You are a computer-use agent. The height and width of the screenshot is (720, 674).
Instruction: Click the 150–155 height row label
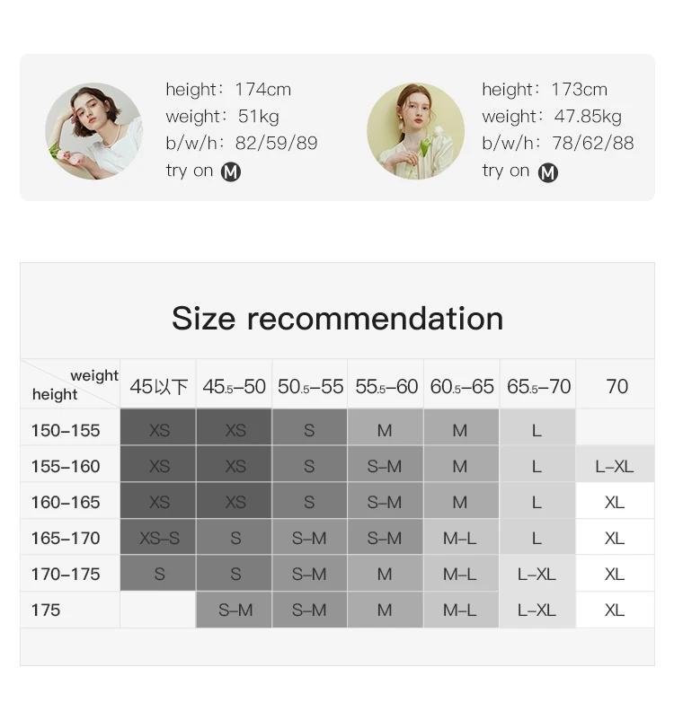66,430
